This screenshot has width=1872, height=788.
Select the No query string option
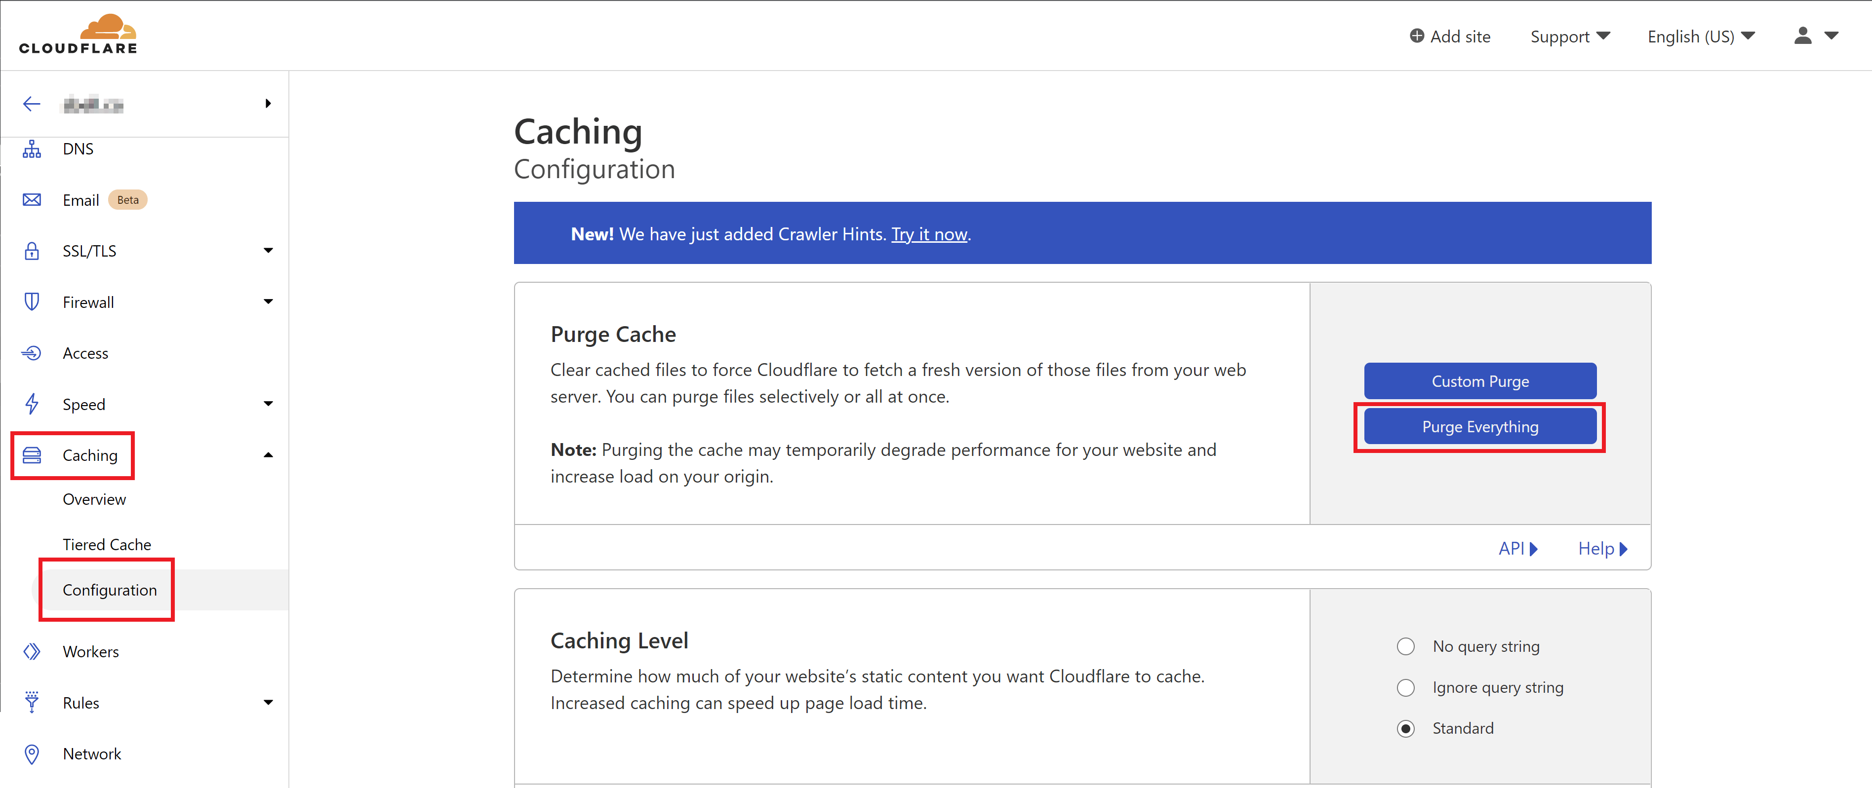(x=1405, y=646)
